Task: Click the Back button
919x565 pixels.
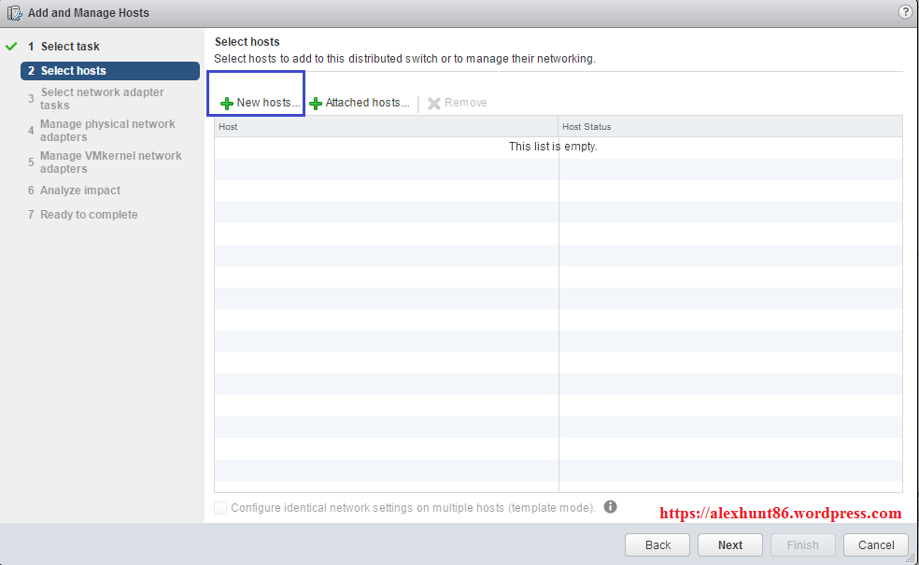Action: [657, 545]
